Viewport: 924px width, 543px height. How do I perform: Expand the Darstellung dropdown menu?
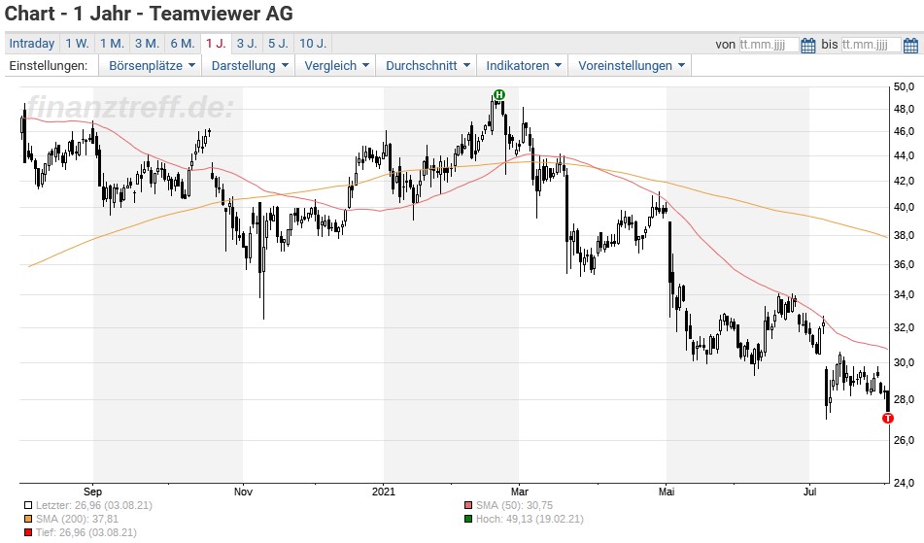250,65
